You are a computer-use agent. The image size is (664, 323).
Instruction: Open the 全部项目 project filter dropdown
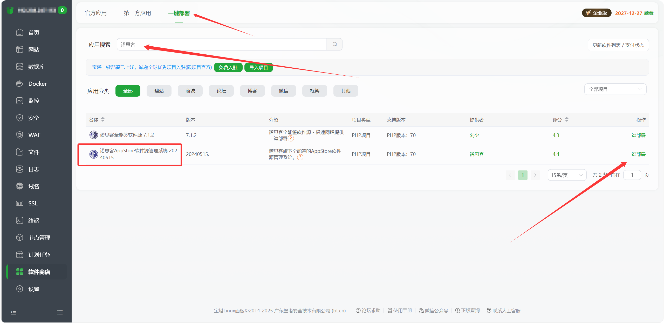pos(615,89)
